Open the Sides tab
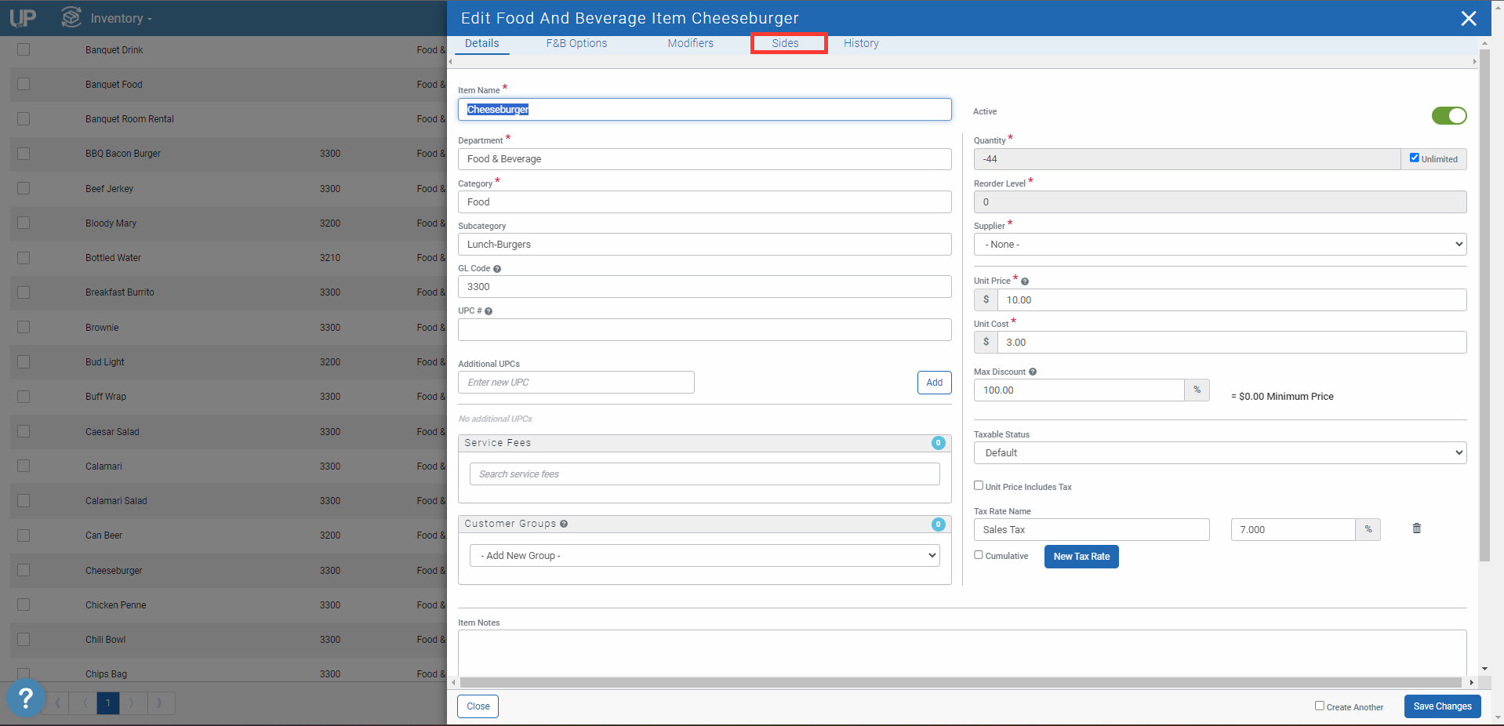Screen dimensions: 1504x726 785,44
